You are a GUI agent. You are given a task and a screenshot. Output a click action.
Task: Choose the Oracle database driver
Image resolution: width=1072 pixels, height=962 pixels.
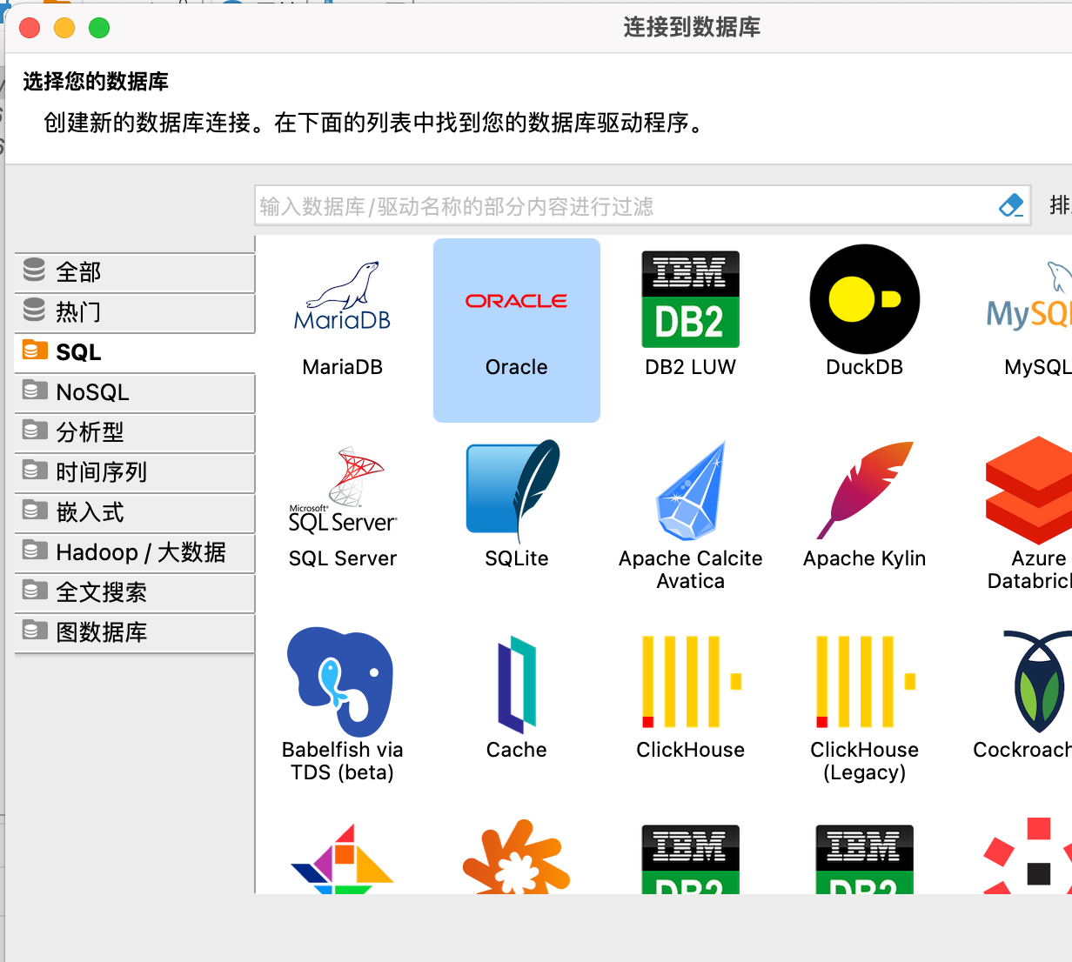pyautogui.click(x=516, y=329)
